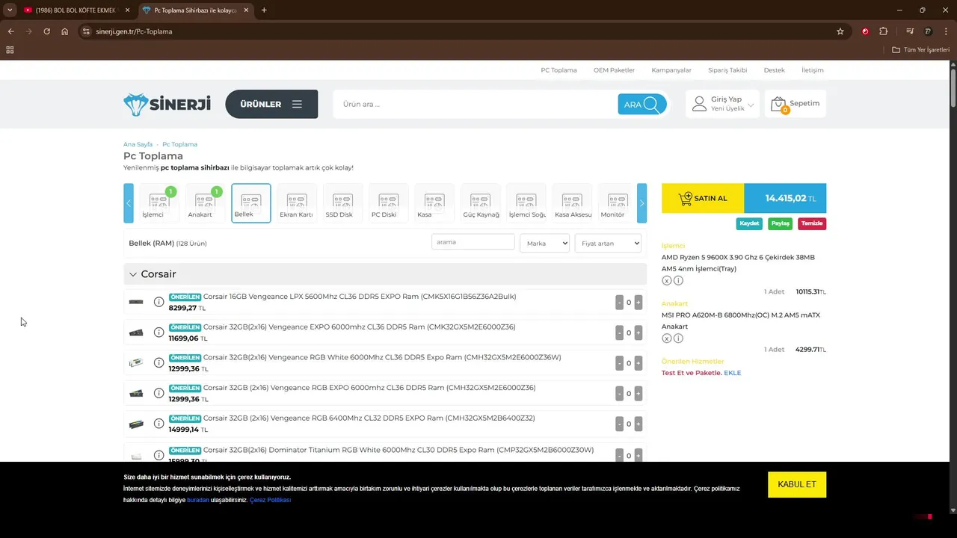Screen dimensions: 957x538
Task: Bookmark this page with the star icon
Action: coord(840,31)
